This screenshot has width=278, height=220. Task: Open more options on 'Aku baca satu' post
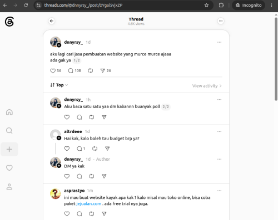tap(219, 100)
